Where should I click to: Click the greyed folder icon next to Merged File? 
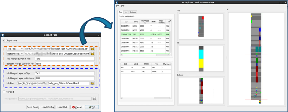tap(95, 99)
